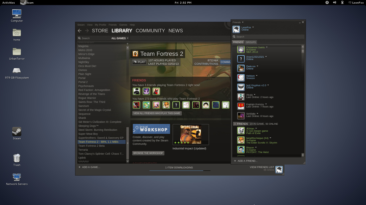Open Darkcon friend avatar
This screenshot has height=205, width=366.
point(241,68)
